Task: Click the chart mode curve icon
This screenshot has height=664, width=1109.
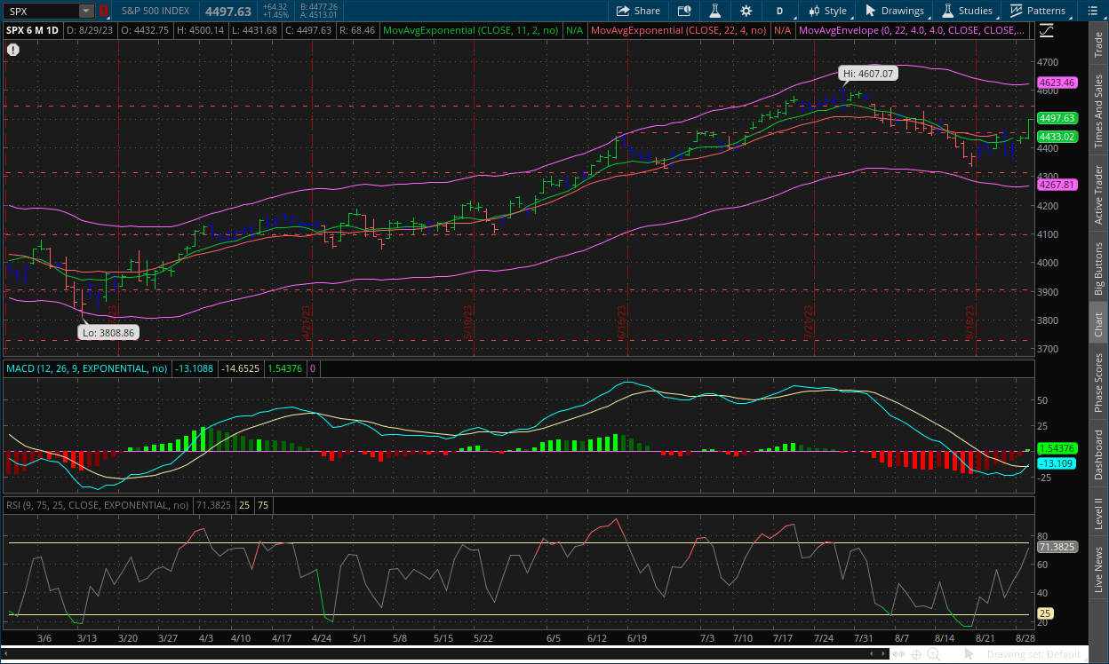Action: click(1046, 29)
